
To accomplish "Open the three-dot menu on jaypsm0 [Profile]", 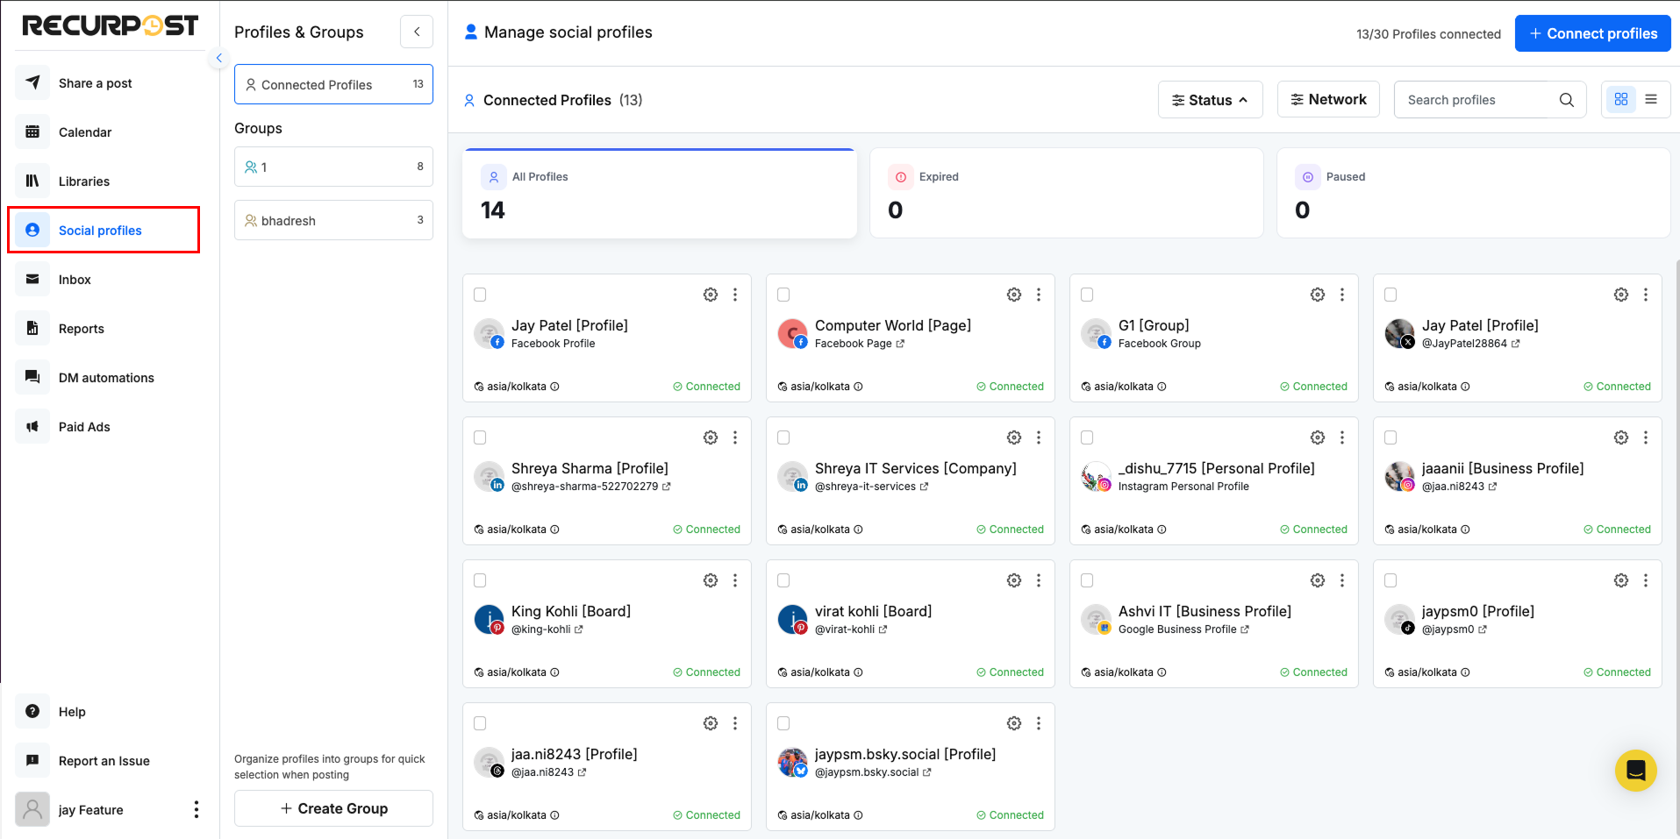I will coord(1646,580).
